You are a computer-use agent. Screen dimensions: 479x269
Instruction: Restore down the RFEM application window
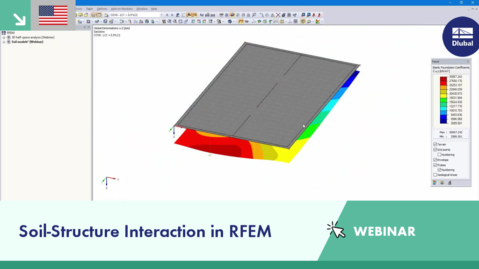point(461,3)
